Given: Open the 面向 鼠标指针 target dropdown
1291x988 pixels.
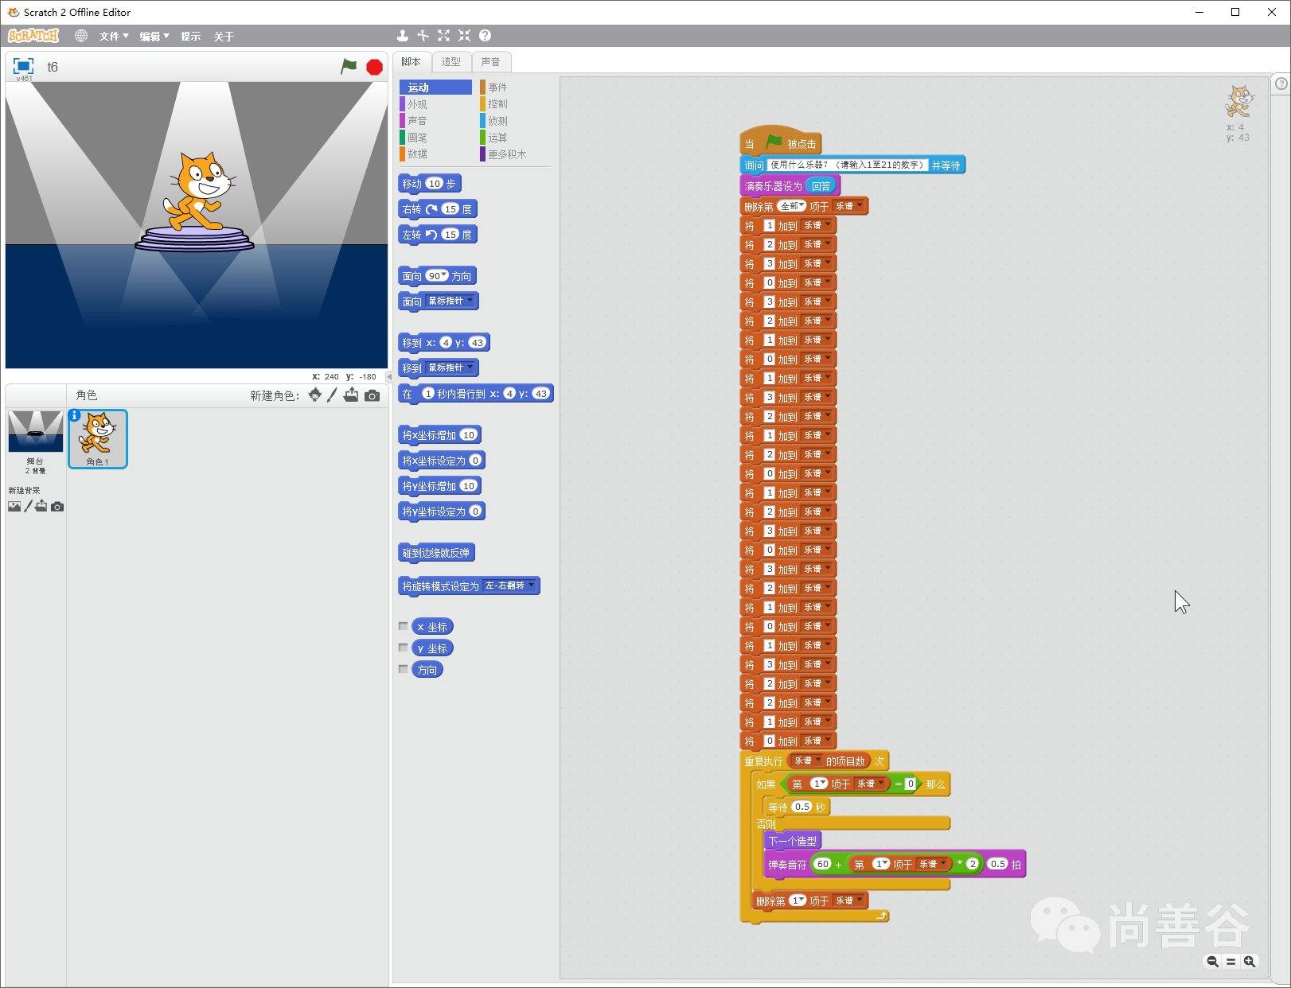Looking at the screenshot, I should click(x=450, y=301).
